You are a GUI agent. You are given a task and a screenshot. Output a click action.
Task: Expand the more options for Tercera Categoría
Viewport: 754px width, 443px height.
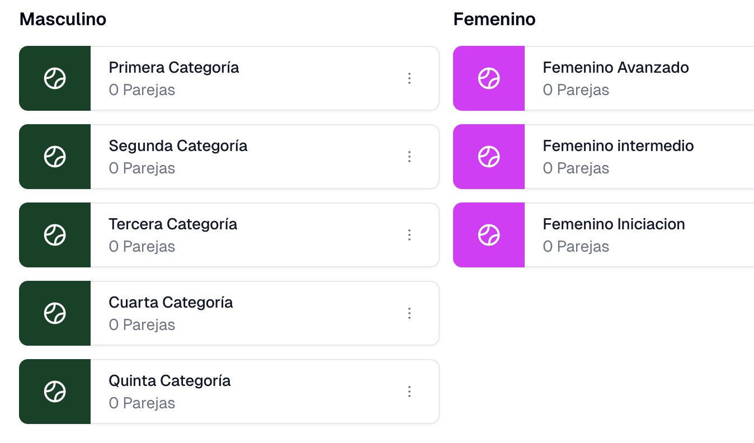click(x=409, y=235)
